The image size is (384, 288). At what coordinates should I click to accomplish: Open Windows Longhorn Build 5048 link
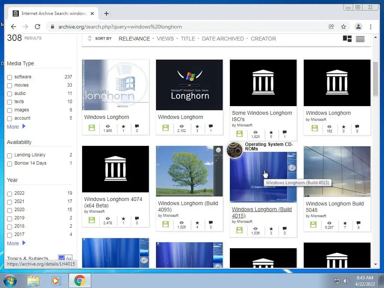coord(334,207)
